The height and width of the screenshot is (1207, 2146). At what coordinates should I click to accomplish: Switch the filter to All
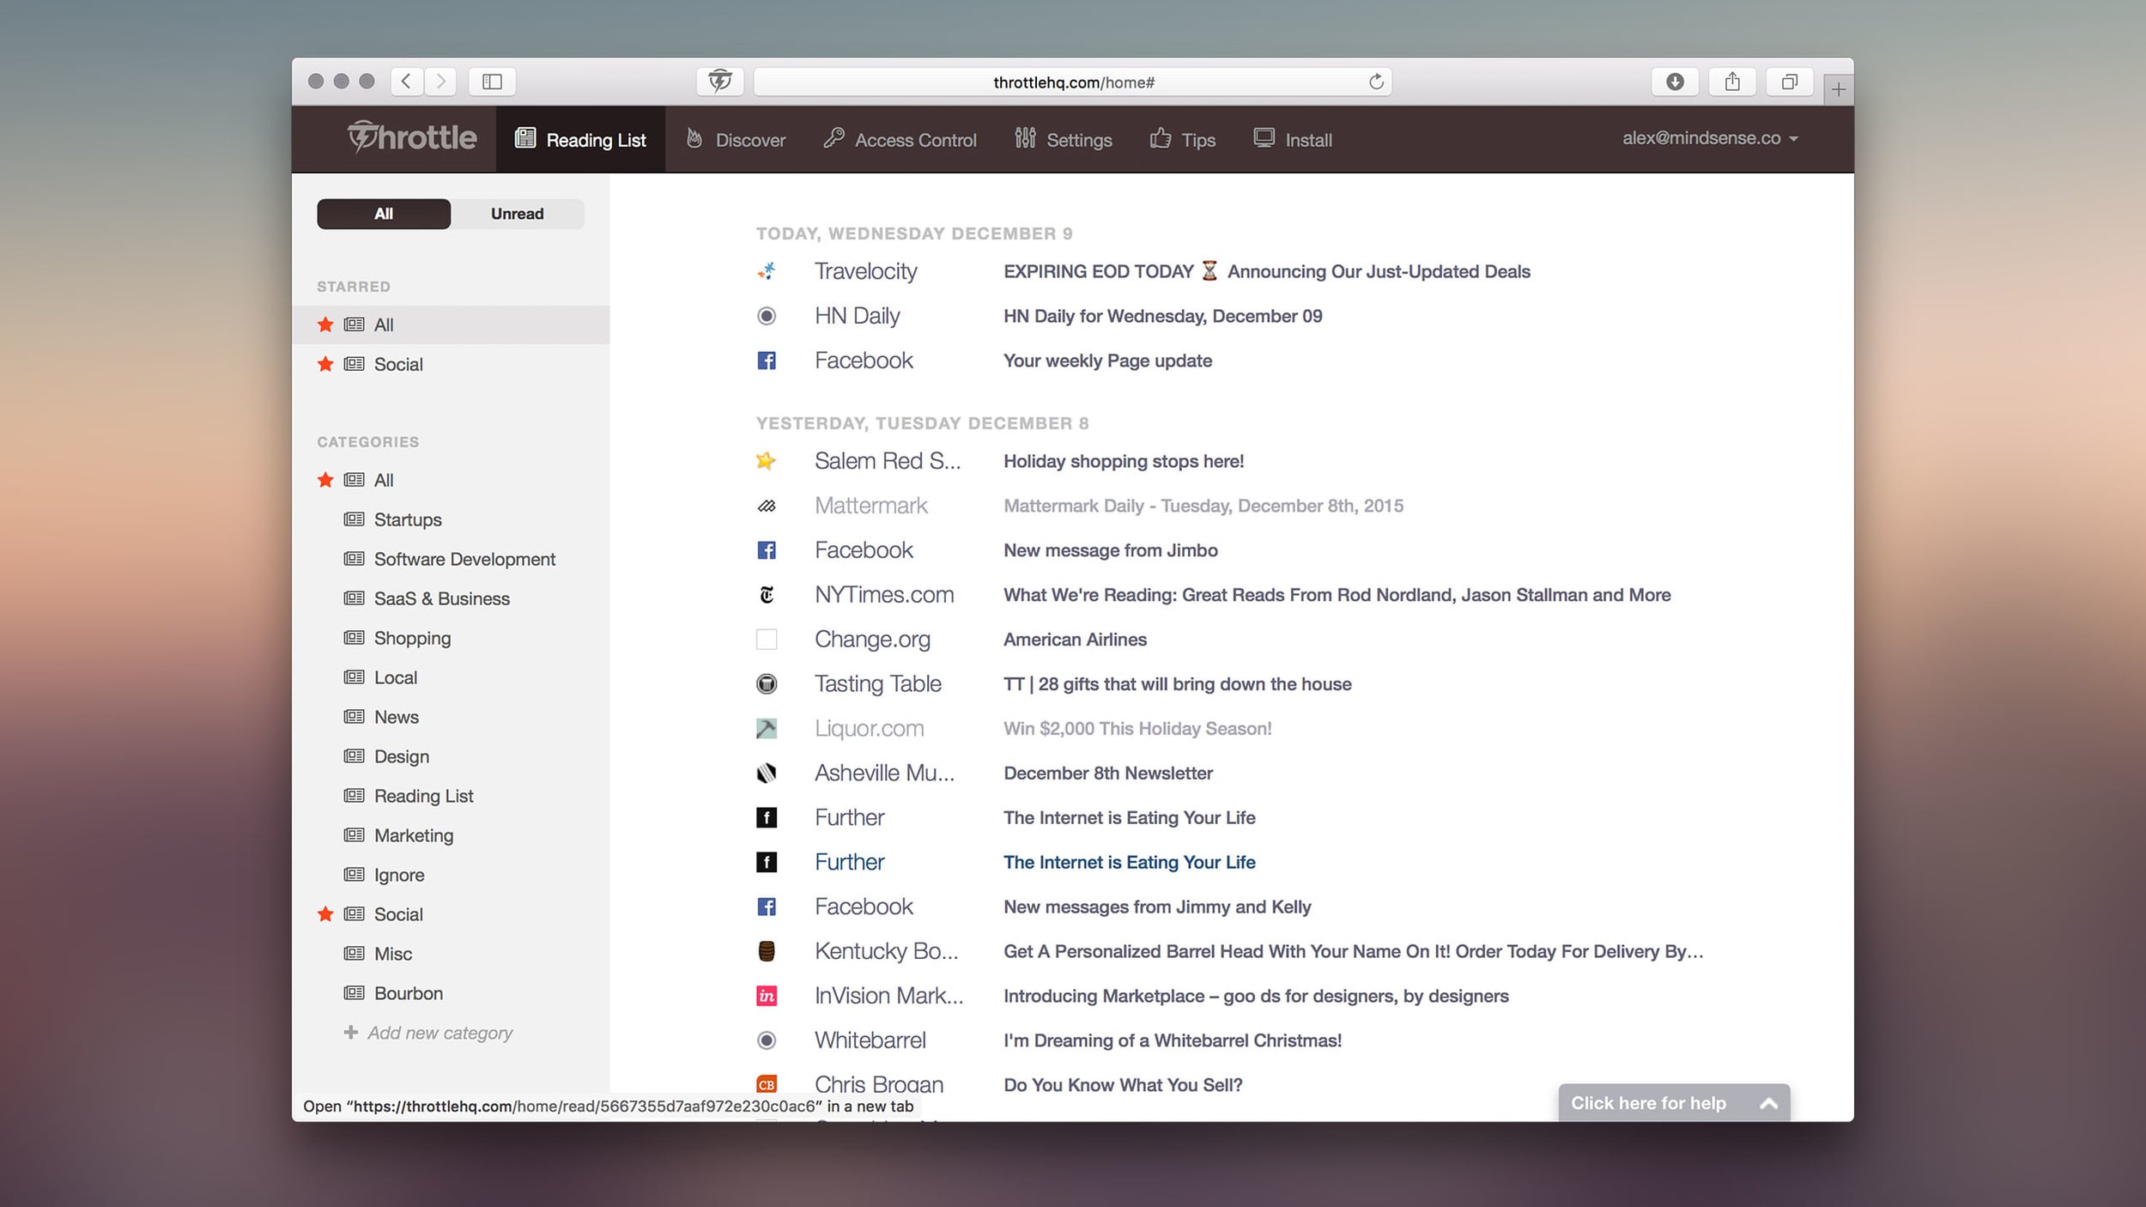tap(384, 214)
